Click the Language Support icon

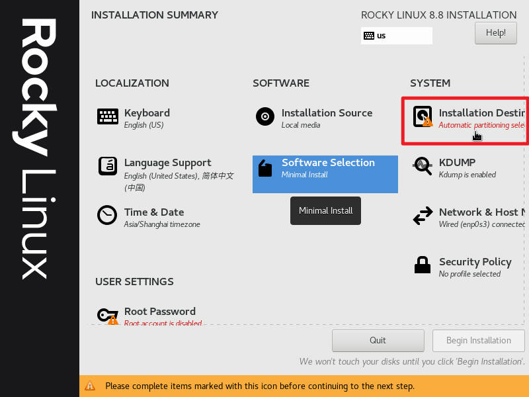point(108,166)
